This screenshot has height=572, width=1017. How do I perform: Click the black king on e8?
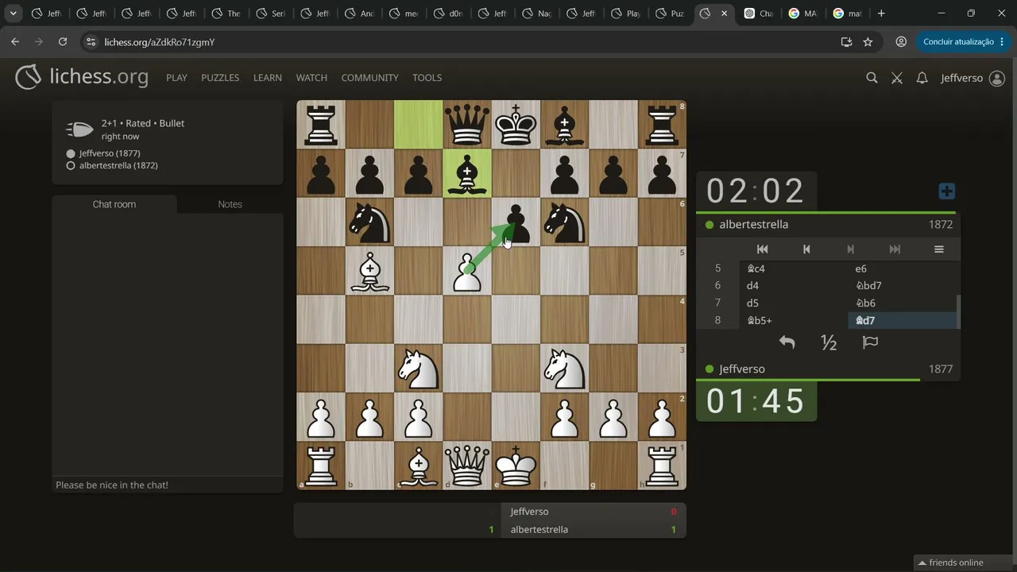click(516, 125)
